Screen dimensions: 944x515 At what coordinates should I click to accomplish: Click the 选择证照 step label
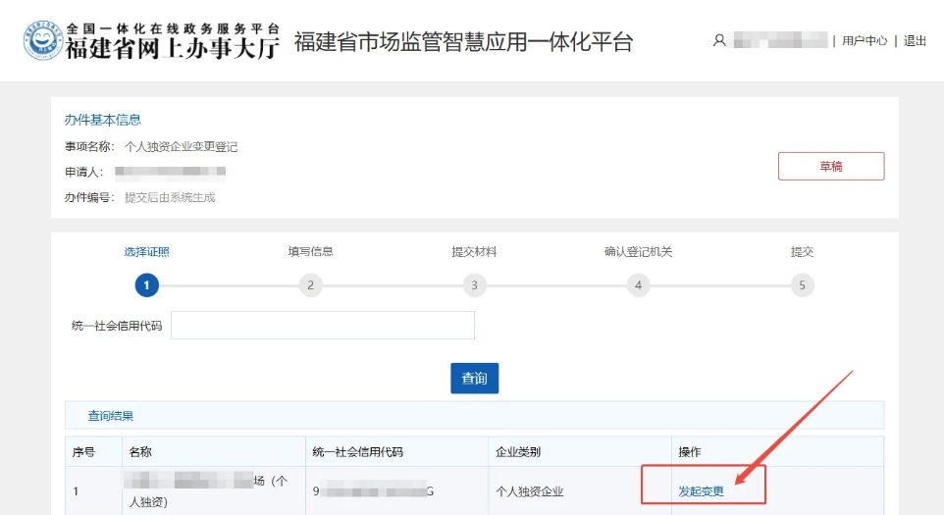tap(146, 251)
